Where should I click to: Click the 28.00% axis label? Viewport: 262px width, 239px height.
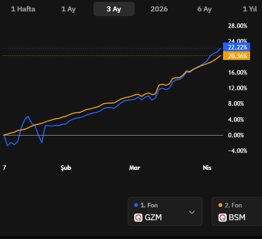pos(238,26)
